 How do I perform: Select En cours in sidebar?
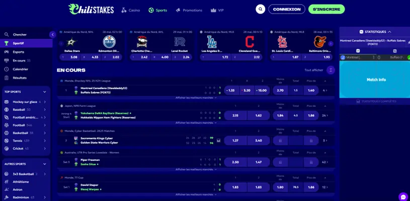point(26,60)
